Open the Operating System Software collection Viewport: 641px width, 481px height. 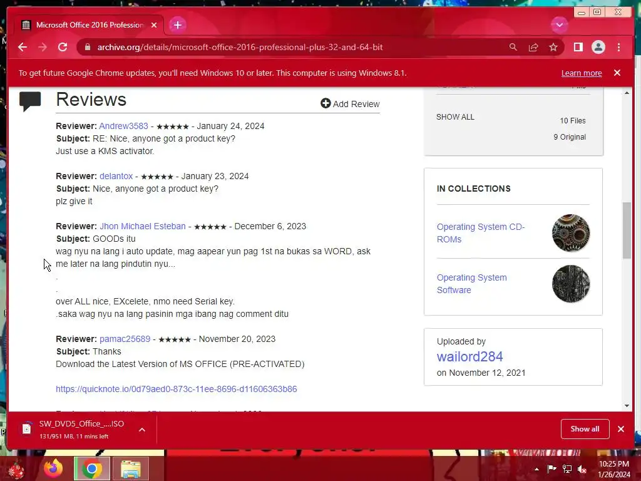tap(472, 284)
